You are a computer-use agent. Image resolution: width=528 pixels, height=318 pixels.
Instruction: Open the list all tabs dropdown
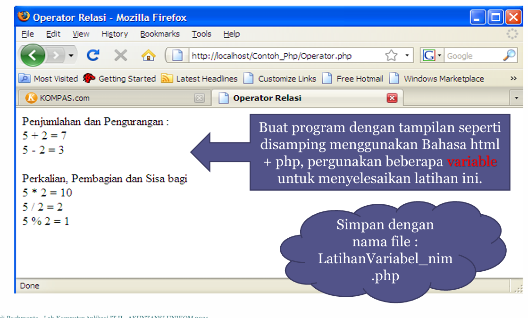click(516, 98)
